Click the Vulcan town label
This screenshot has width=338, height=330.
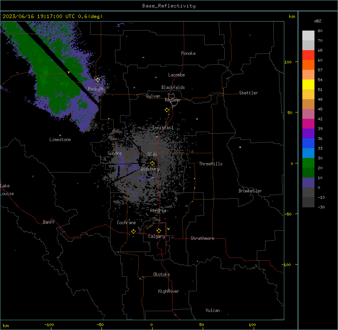point(213,310)
